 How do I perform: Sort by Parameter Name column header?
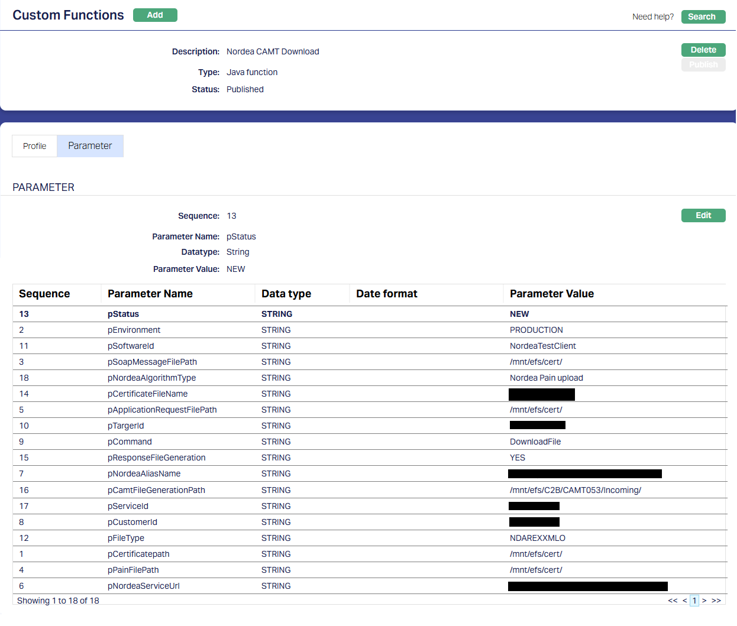point(150,294)
